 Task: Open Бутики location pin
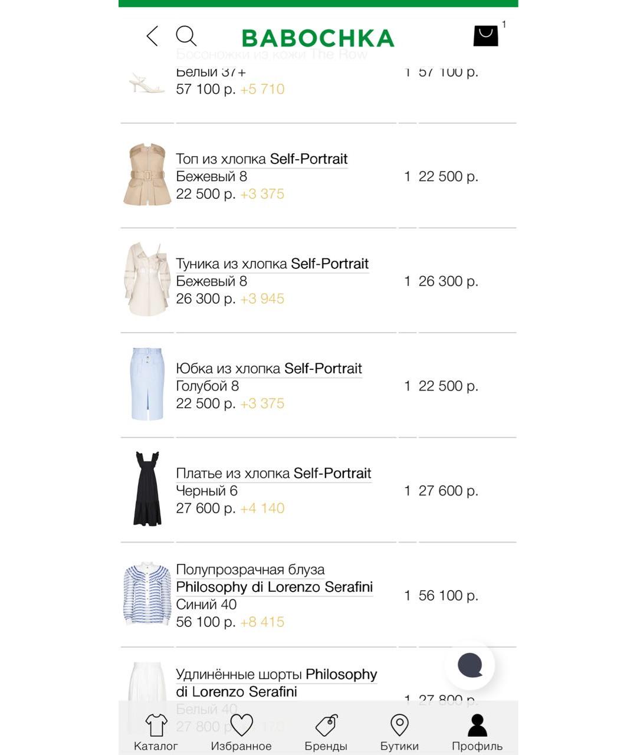click(399, 732)
